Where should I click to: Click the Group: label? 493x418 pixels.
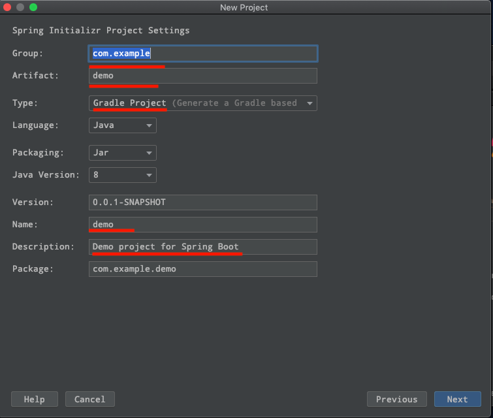[27, 54]
